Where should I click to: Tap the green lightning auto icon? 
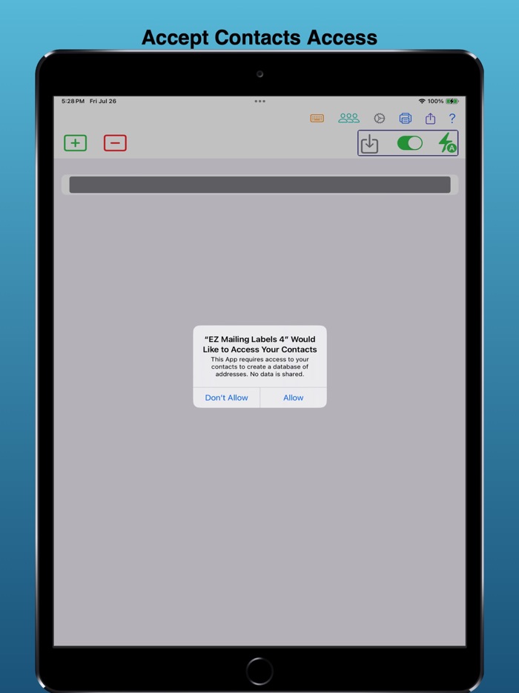tap(447, 143)
